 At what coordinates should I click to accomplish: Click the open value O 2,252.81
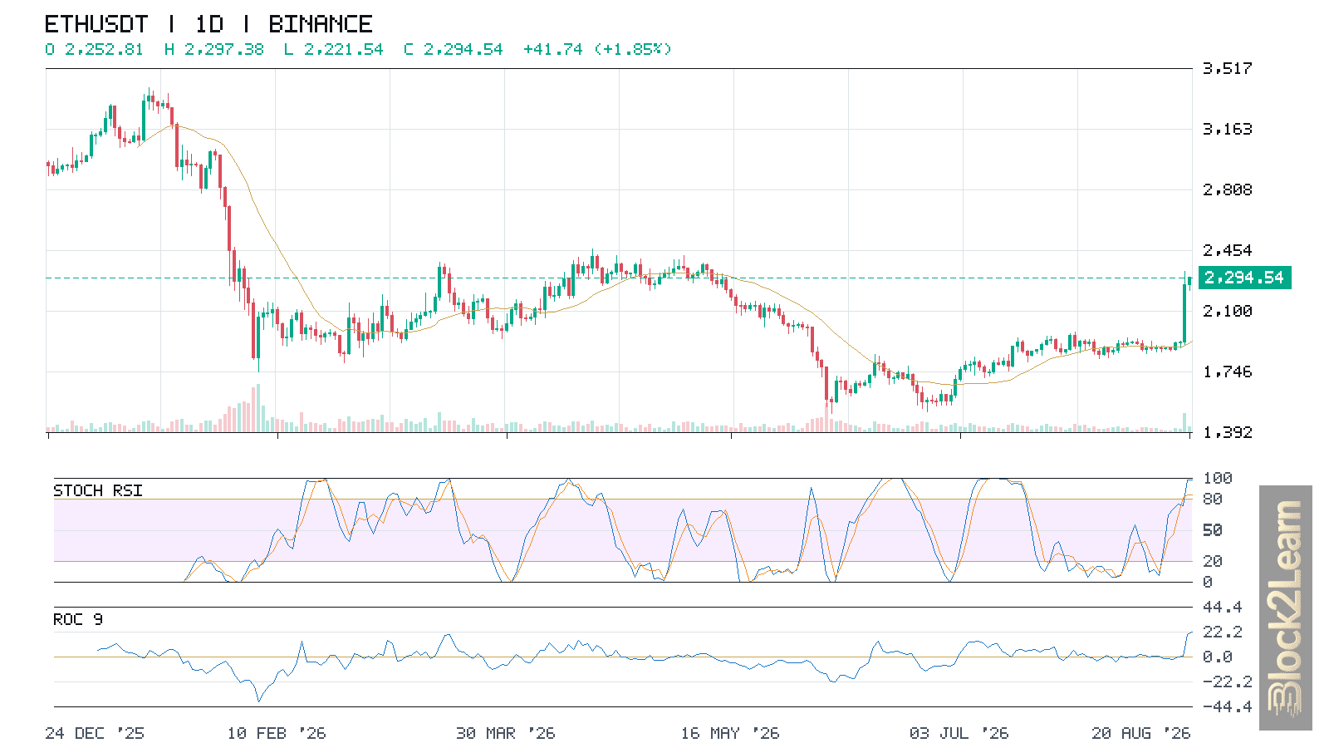94,49
